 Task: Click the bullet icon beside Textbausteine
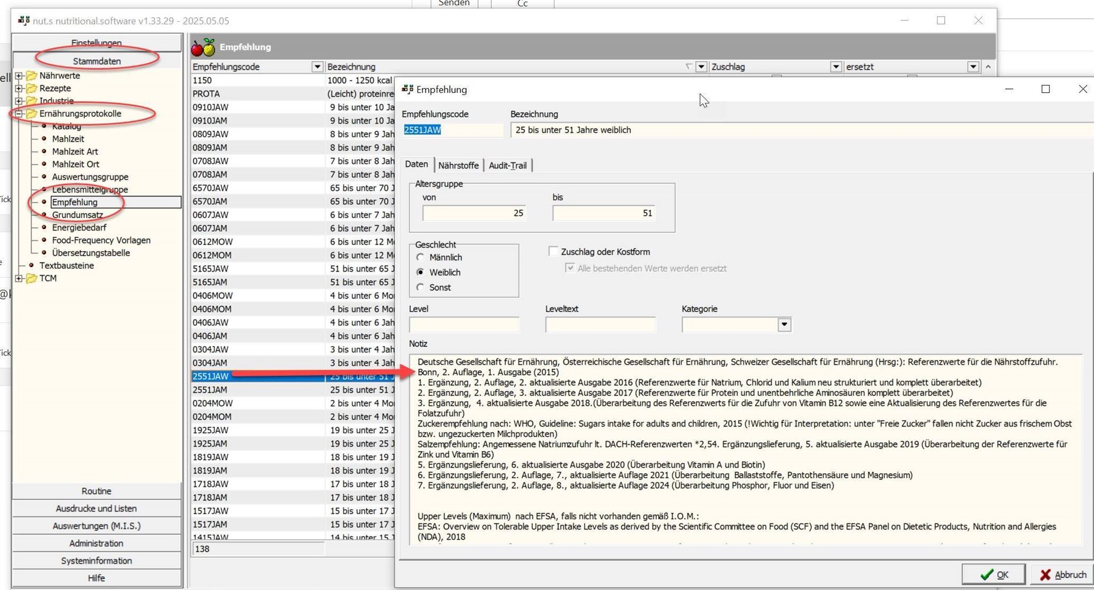click(x=31, y=265)
